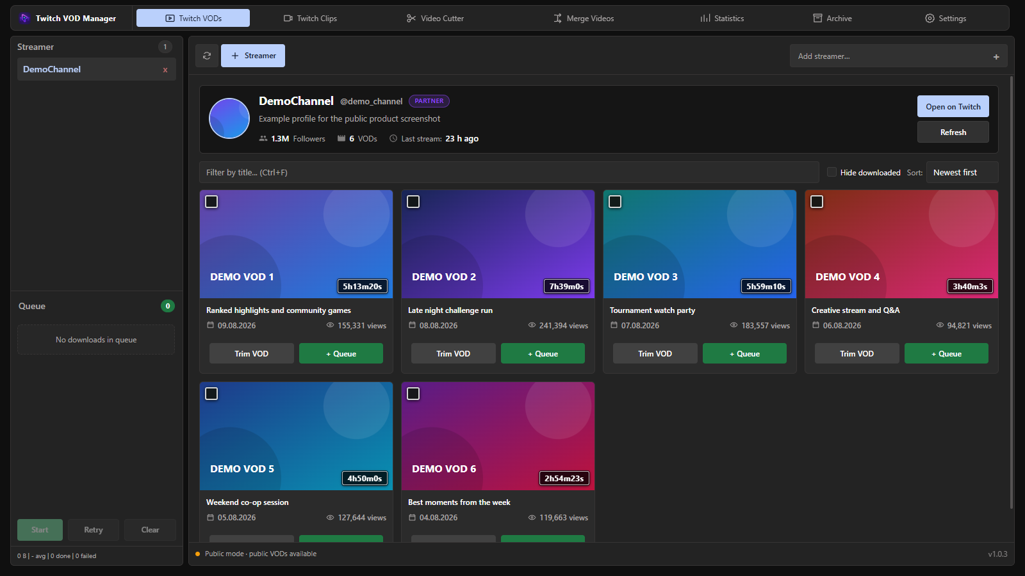
Task: Click the eye icon next to 119,663 views
Action: click(532, 517)
